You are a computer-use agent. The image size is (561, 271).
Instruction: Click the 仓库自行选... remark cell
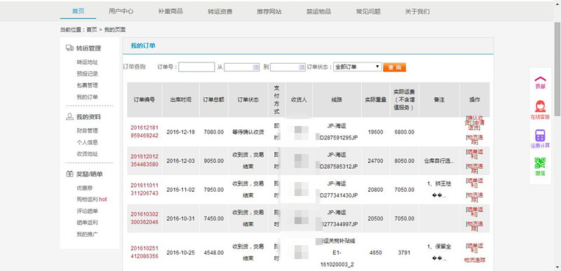point(439,160)
